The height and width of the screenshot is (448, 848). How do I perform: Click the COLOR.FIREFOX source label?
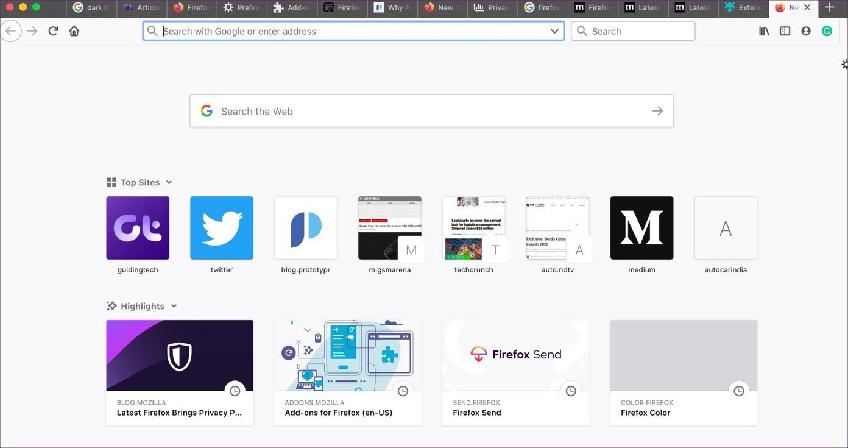pos(647,402)
